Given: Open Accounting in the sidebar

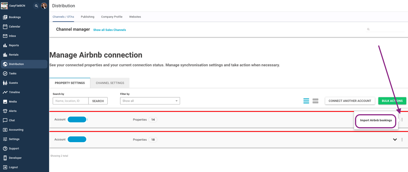Looking at the screenshot, I should click(16, 130).
